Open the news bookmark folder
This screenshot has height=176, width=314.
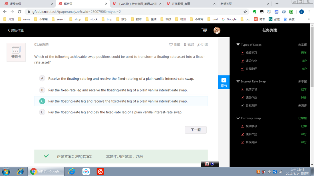click(x=24, y=19)
